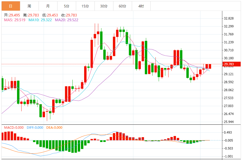The width and height of the screenshot is (242, 160).
Task: Click the 28.592 price axis label
Action: [x=229, y=82]
